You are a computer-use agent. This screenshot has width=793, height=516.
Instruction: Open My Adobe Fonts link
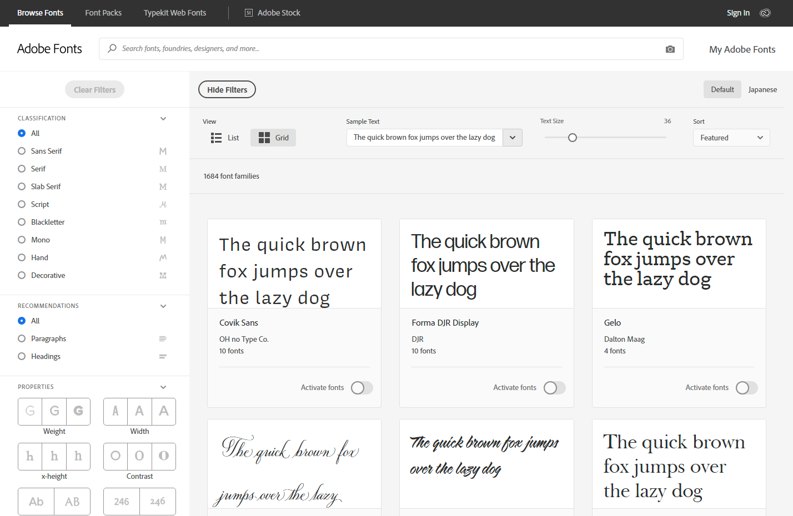coord(742,49)
